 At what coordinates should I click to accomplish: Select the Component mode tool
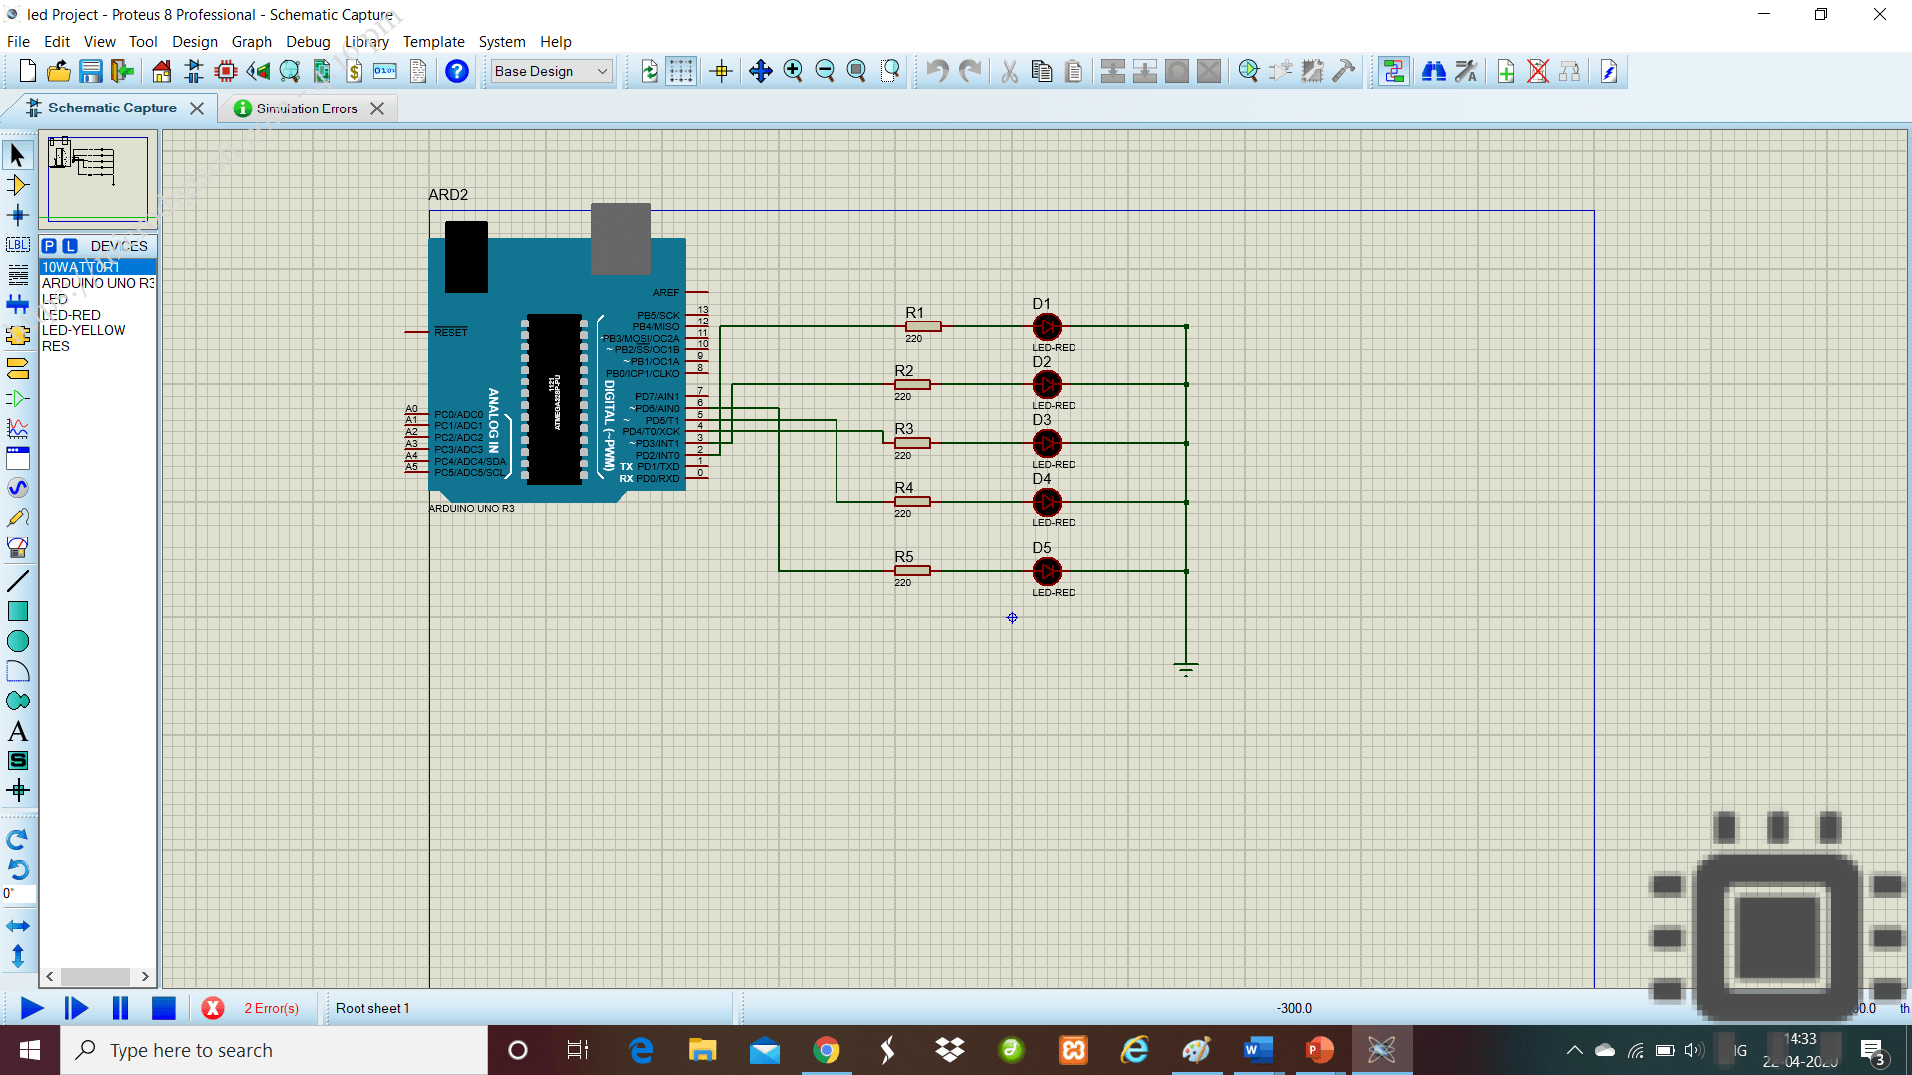pyautogui.click(x=17, y=185)
